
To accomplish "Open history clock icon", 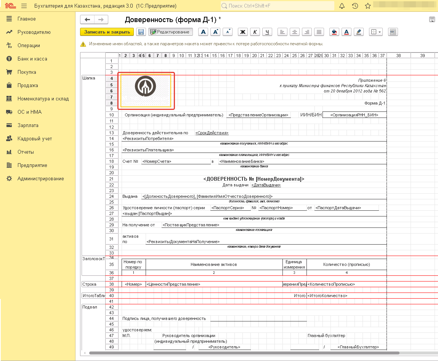I will (x=355, y=6).
